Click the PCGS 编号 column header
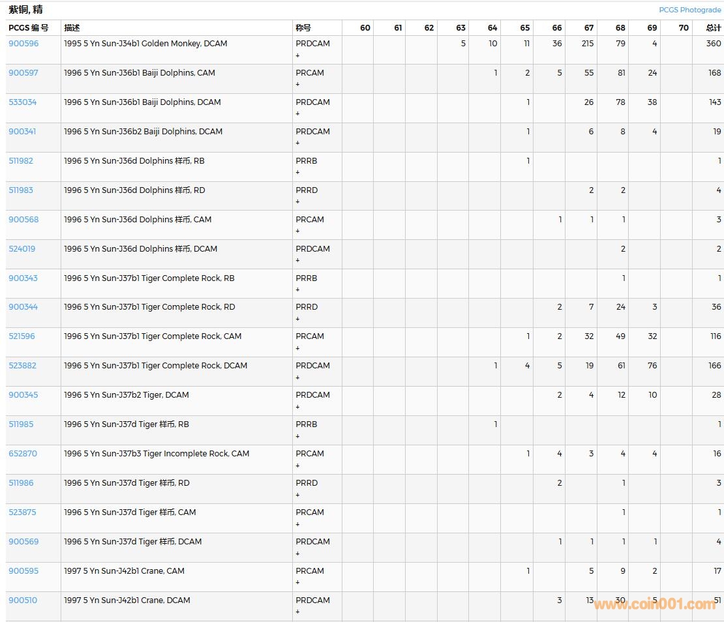This screenshot has width=724, height=622. point(29,28)
